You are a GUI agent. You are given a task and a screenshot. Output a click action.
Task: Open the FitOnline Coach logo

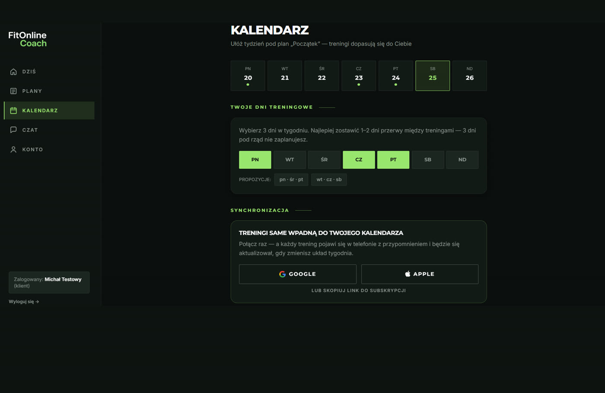[28, 39]
